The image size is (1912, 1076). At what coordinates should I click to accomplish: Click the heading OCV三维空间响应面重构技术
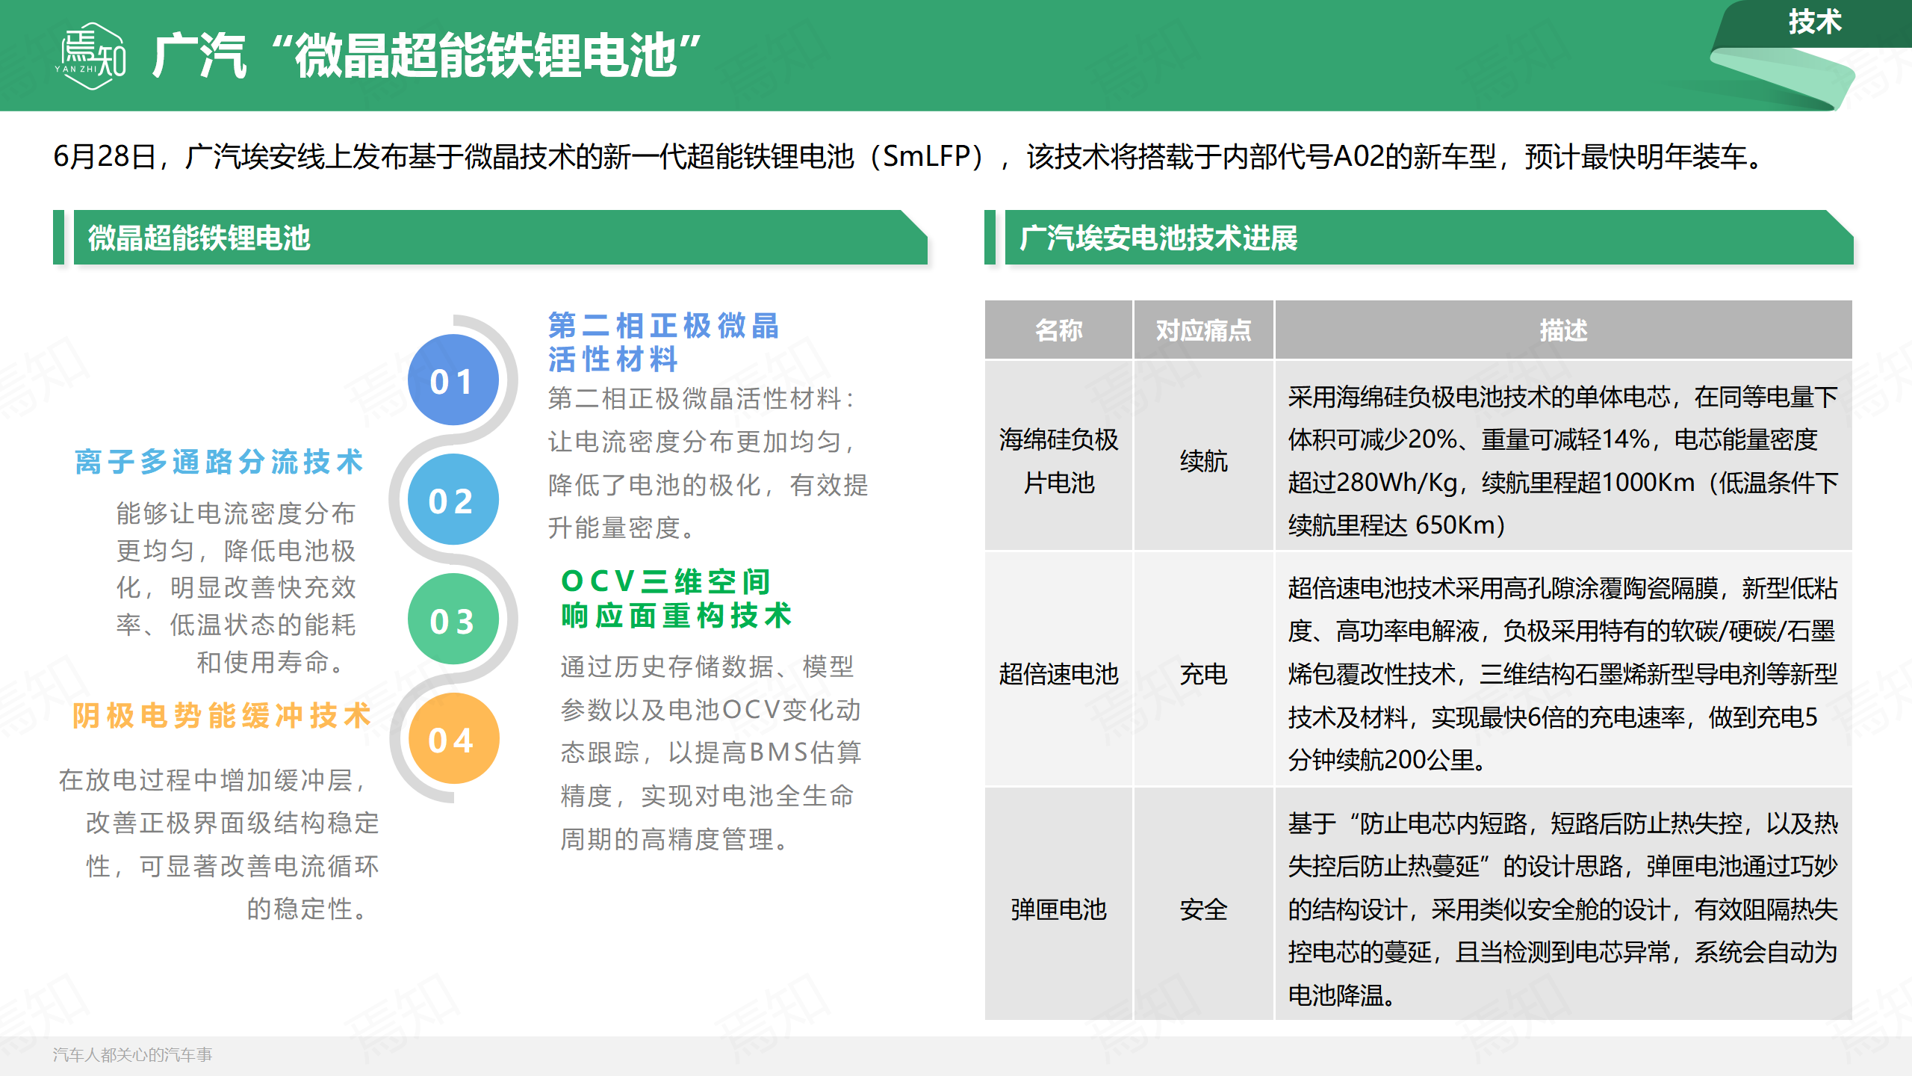pyautogui.click(x=676, y=599)
